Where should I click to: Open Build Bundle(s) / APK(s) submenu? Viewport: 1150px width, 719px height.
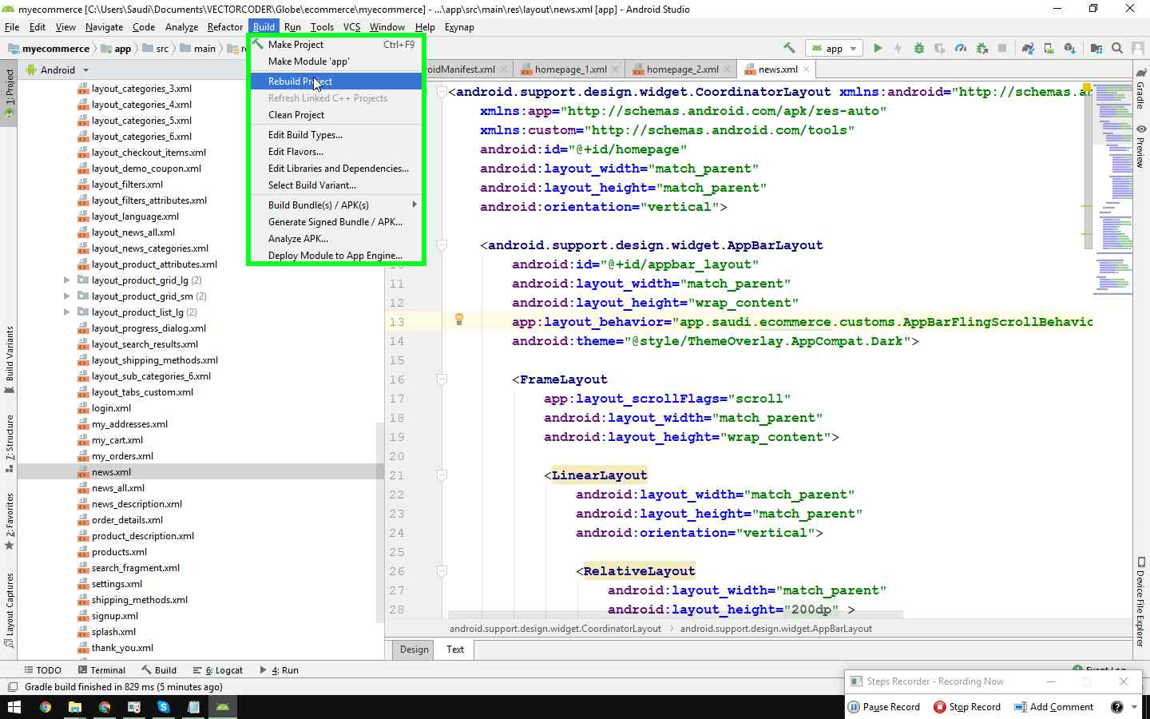coord(335,205)
